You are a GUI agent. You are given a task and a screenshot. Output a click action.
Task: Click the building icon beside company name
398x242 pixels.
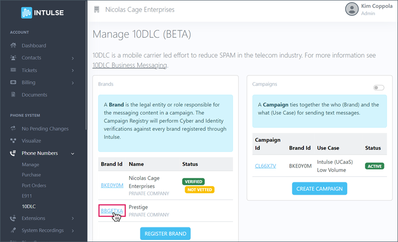tap(96, 9)
